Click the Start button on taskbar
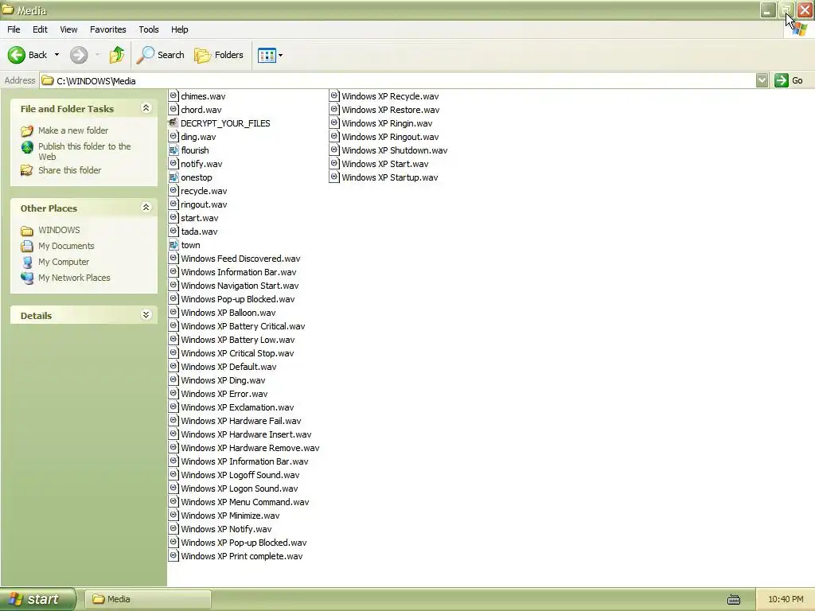Image resolution: width=815 pixels, height=611 pixels. (38, 599)
